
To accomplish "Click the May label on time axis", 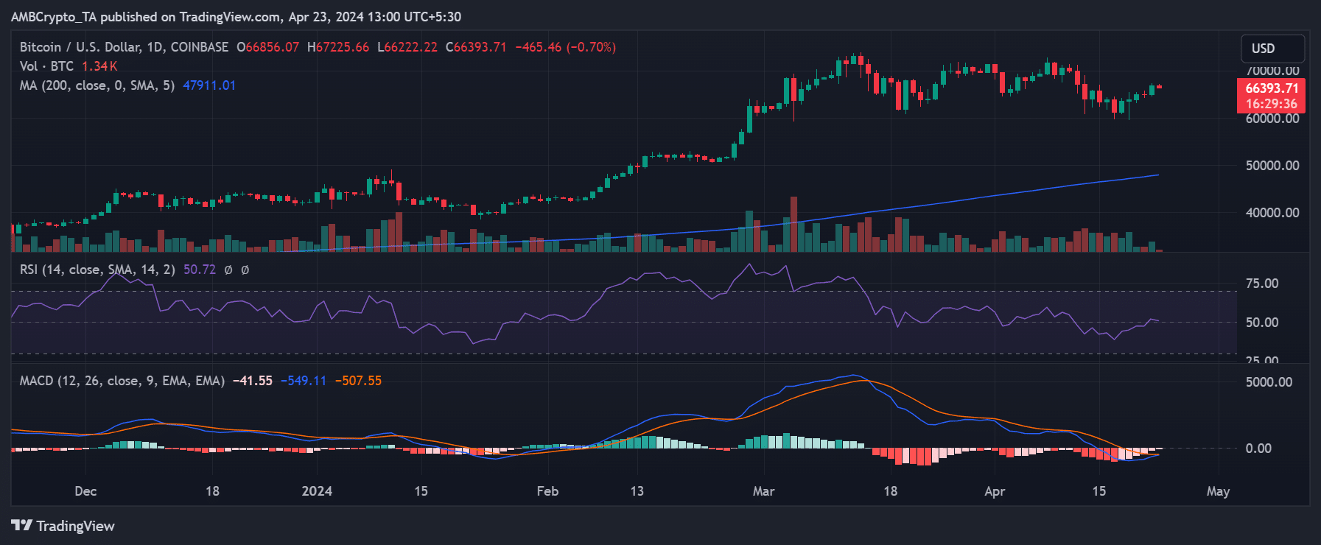I will (x=1218, y=491).
